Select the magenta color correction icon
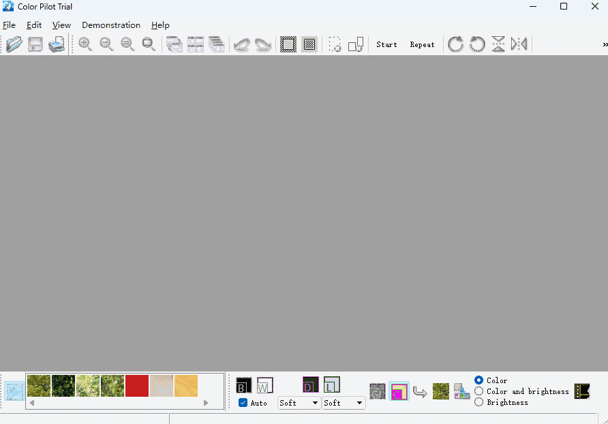 tap(399, 391)
